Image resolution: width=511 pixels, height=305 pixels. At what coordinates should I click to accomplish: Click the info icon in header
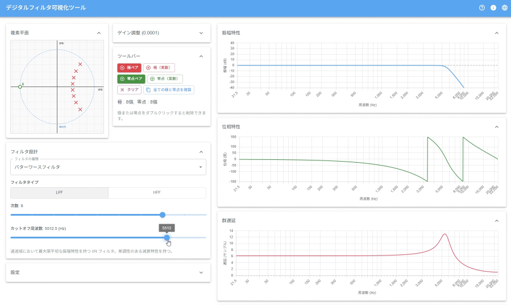coord(493,8)
